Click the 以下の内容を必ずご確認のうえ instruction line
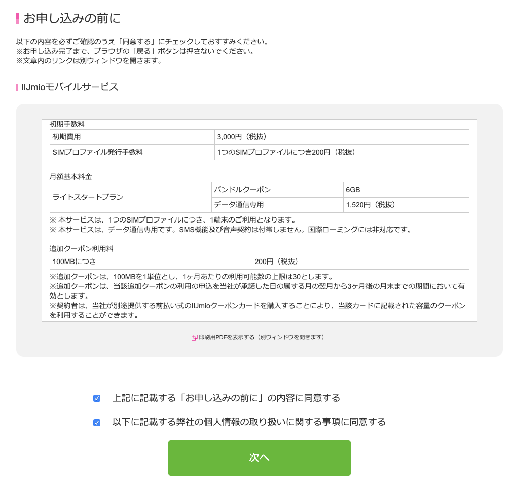 click(143, 42)
